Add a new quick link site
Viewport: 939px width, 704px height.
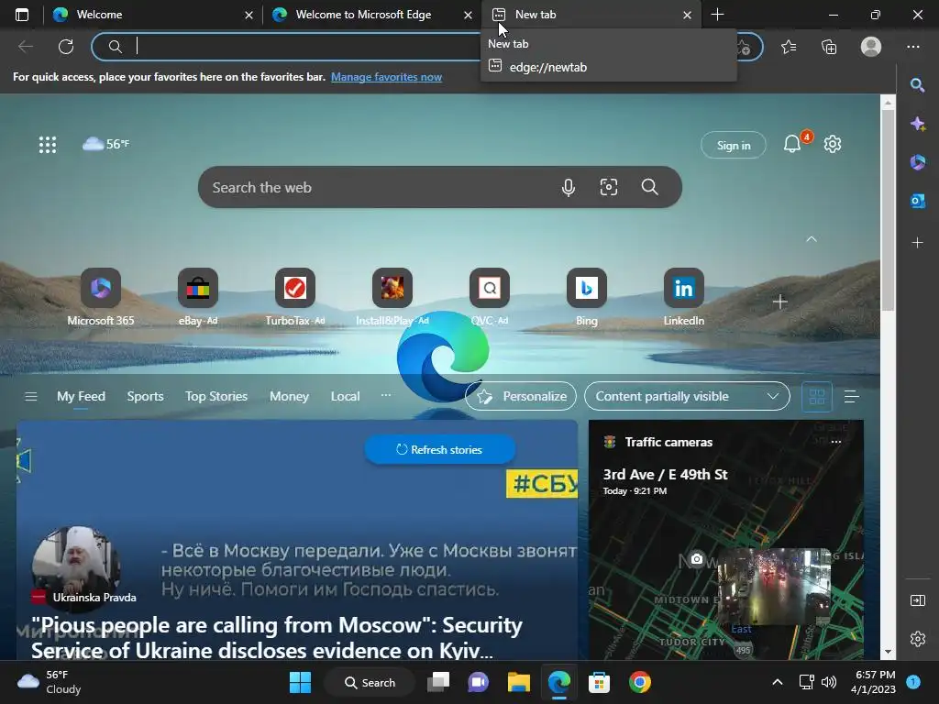(x=779, y=302)
